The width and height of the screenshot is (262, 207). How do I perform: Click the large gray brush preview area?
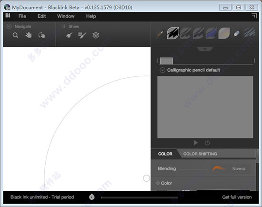coord(205,107)
